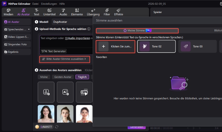The height and width of the screenshot is (132, 222).
Task: Expand the Sprechendes dropdown arrow
Action: click(x=29, y=29)
